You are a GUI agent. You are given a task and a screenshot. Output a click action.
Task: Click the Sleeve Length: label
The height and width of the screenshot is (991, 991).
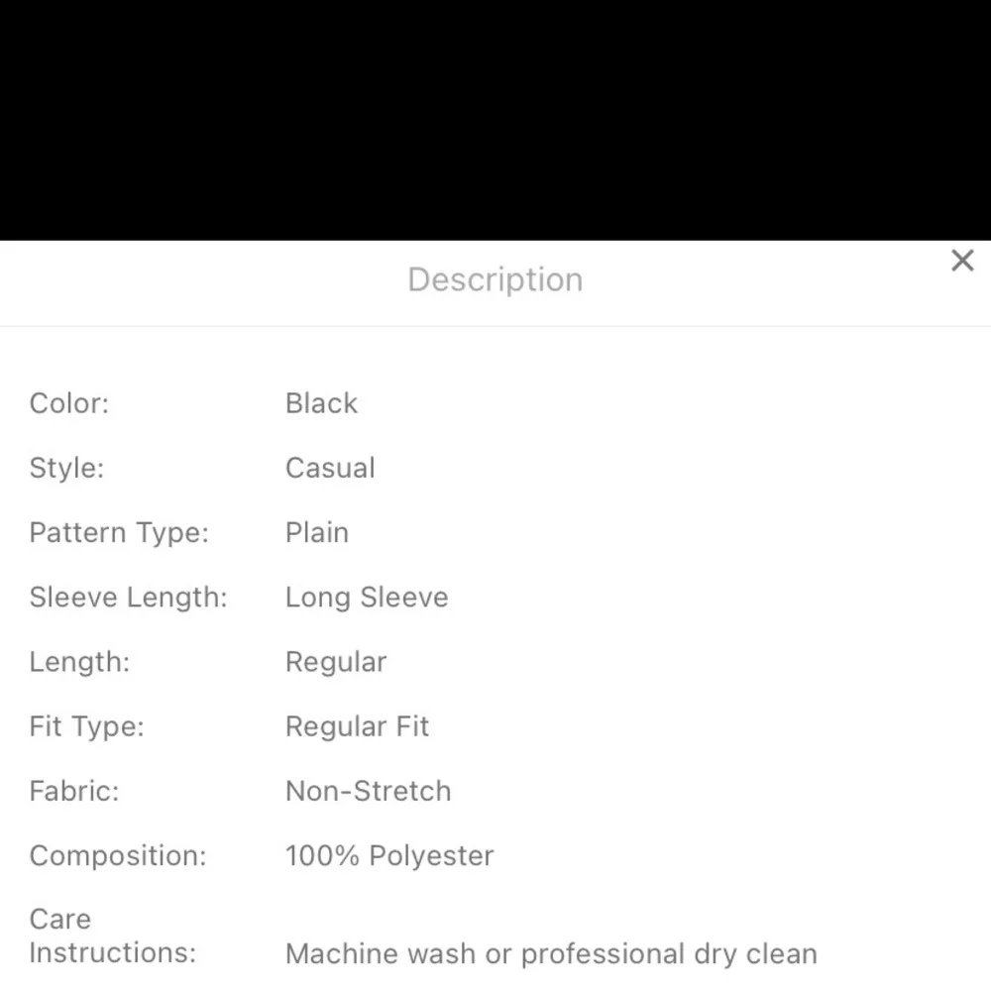click(128, 598)
